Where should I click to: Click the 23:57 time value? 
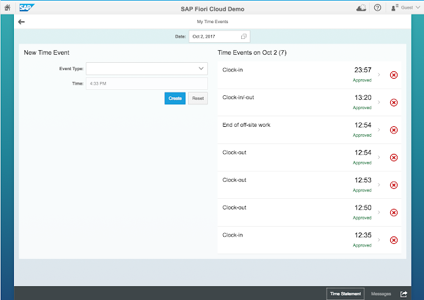(363, 70)
